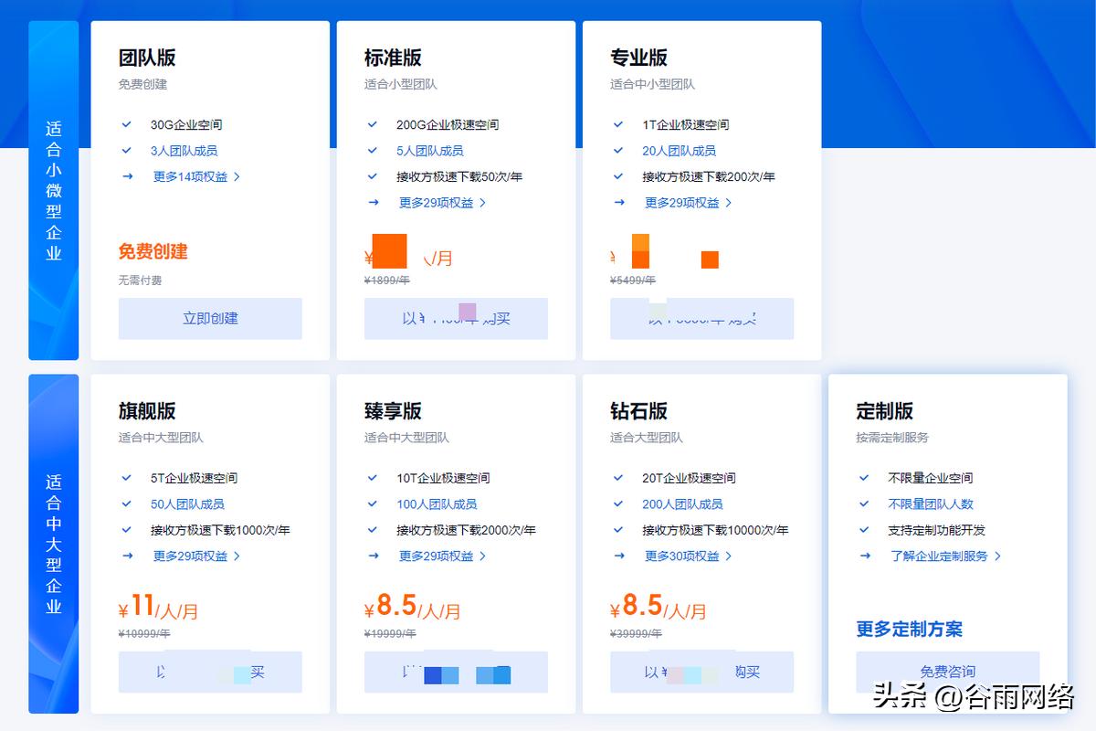Expand 了解企业定制服务 in the 定制版 card
This screenshot has height=731, width=1096.
click(x=941, y=556)
